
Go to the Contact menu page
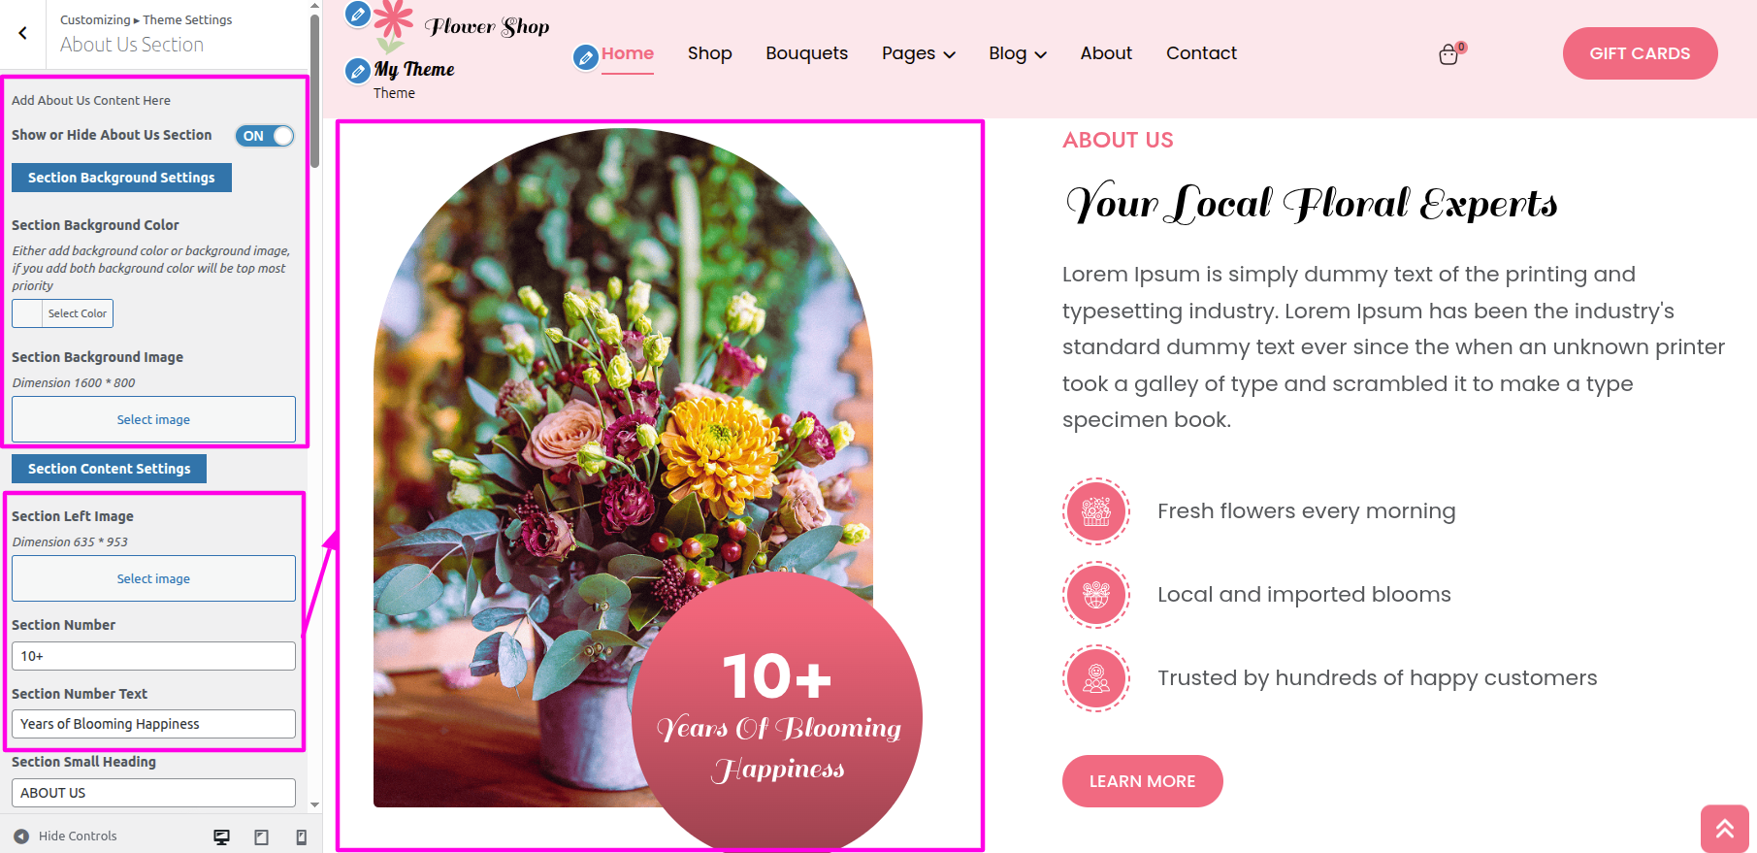point(1201,53)
